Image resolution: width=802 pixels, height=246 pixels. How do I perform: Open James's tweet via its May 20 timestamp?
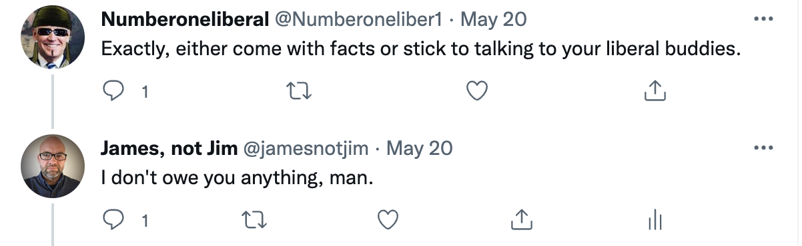pos(420,148)
